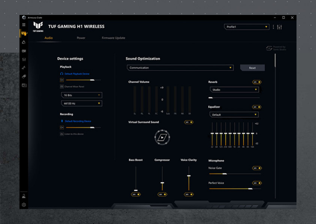Image resolution: width=316 pixels, height=224 pixels.
Task: Click the Sonic Studio logo
Action: click(x=269, y=48)
